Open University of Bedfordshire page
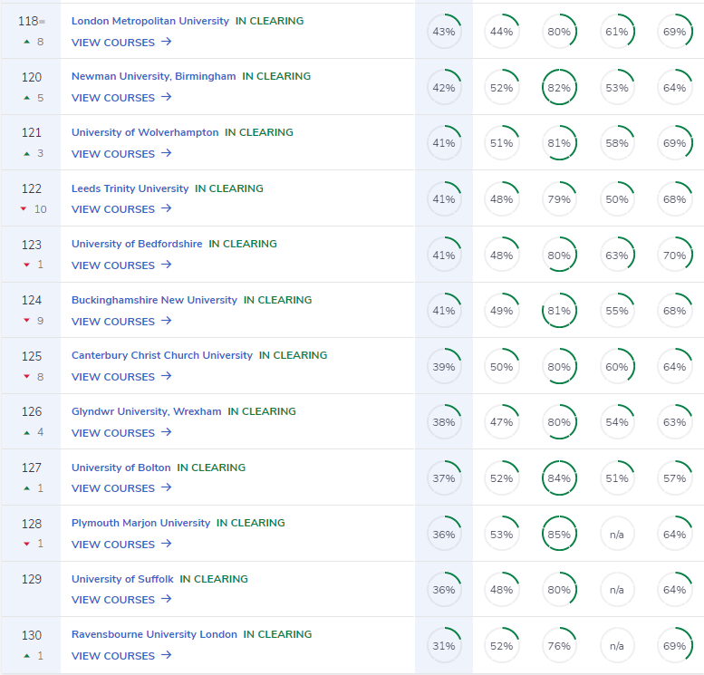 pyautogui.click(x=137, y=244)
